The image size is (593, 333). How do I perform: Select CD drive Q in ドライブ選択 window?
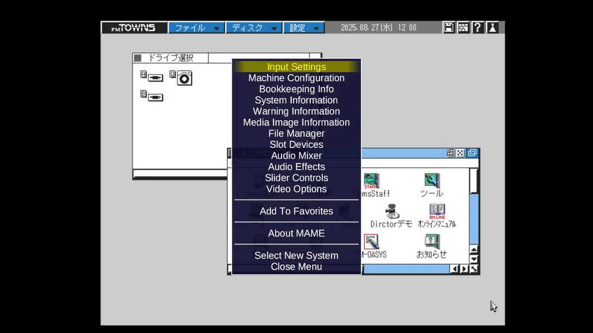(181, 77)
